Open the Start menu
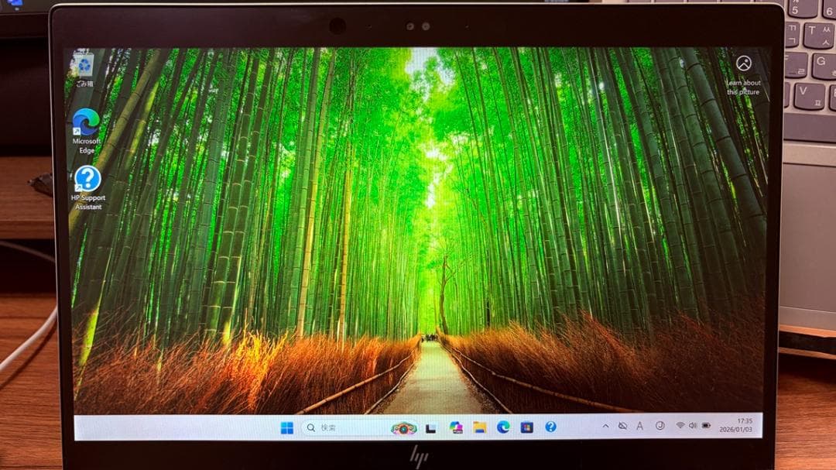 [x=289, y=427]
